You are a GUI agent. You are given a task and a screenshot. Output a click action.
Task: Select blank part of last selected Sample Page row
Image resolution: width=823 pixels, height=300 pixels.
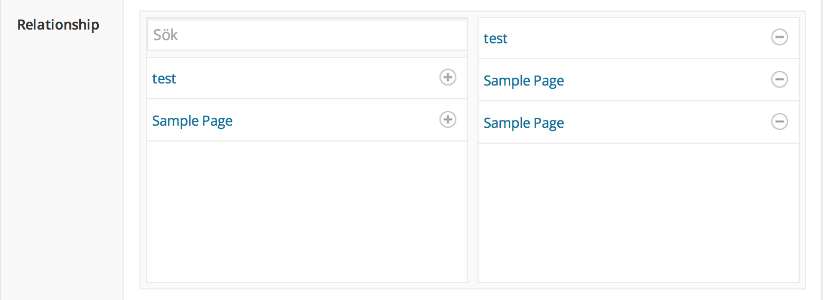tap(668, 123)
